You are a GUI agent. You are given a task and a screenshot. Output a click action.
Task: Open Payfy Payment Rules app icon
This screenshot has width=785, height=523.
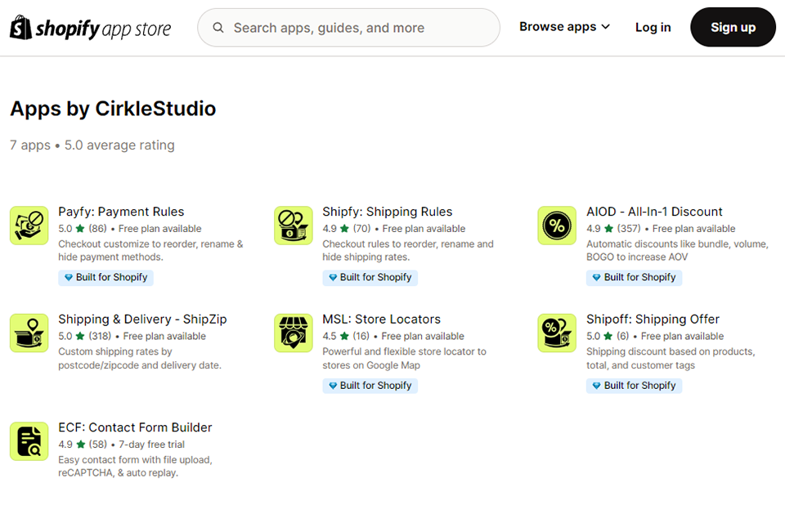point(29,226)
